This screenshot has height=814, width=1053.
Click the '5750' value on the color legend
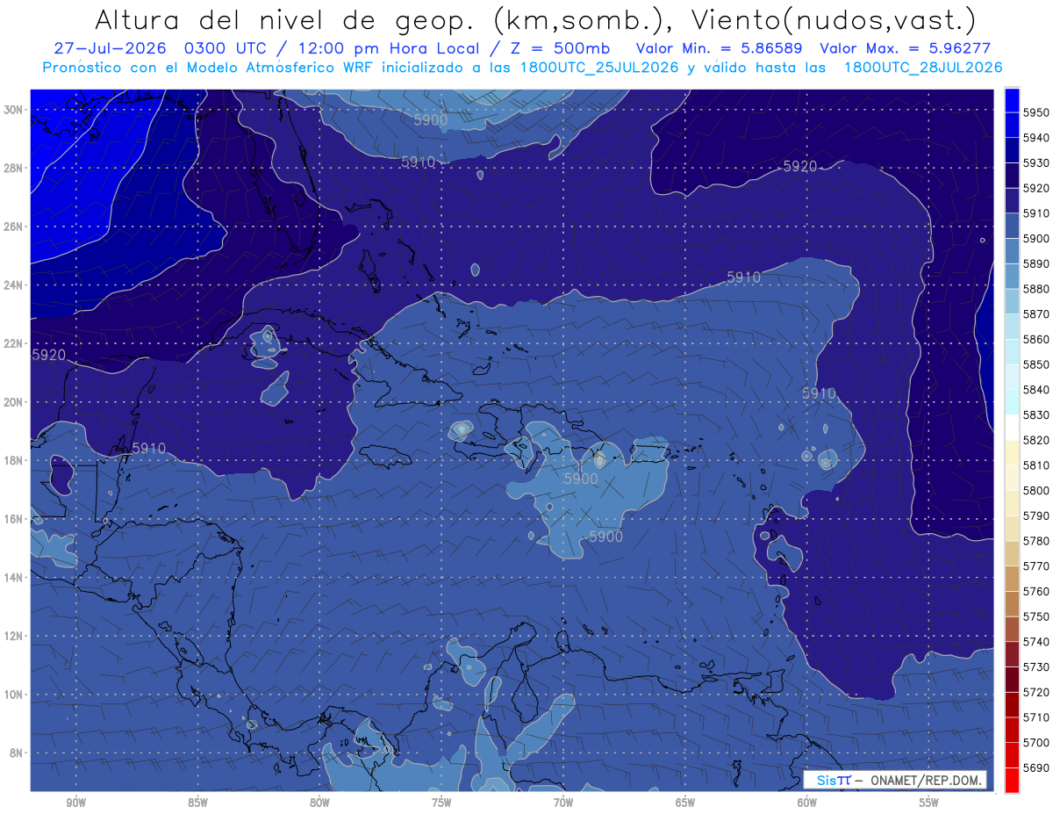coord(1036,616)
